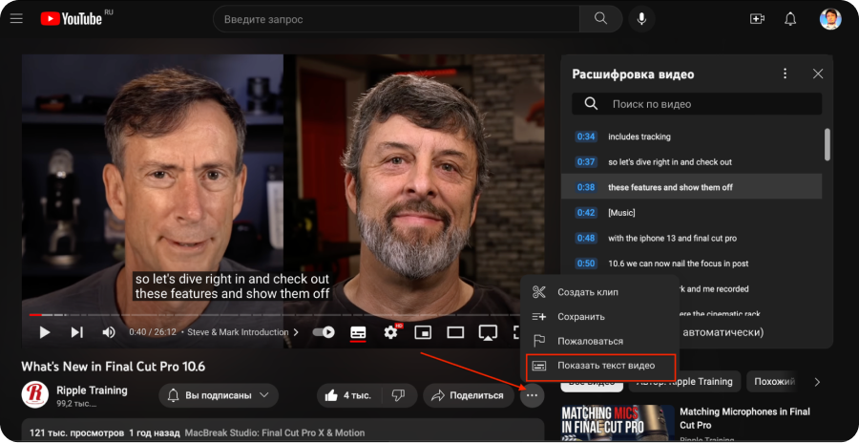
Task: Show more filter chips with right arrow
Action: [817, 382]
